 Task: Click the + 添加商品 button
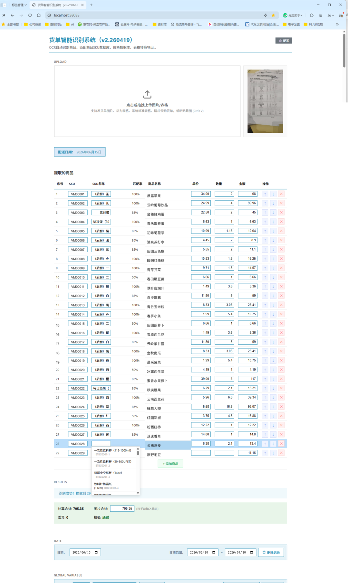tap(170, 464)
